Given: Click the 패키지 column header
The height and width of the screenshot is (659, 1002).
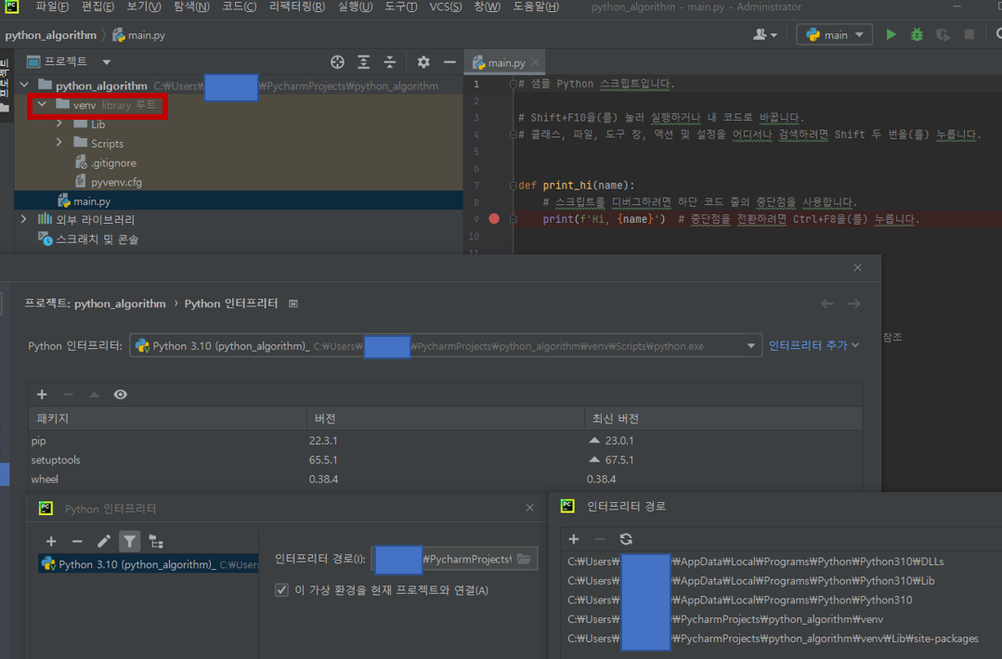Looking at the screenshot, I should click(168, 419).
